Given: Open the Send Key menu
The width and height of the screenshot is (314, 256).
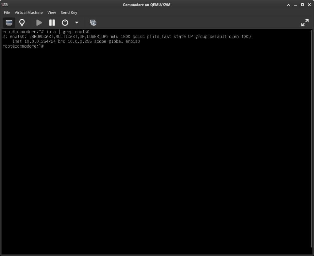Looking at the screenshot, I should pyautogui.click(x=69, y=13).
